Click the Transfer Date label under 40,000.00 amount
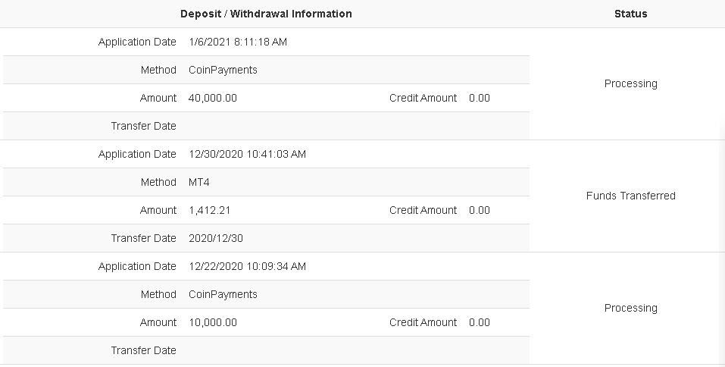The image size is (725, 367). 143,126
